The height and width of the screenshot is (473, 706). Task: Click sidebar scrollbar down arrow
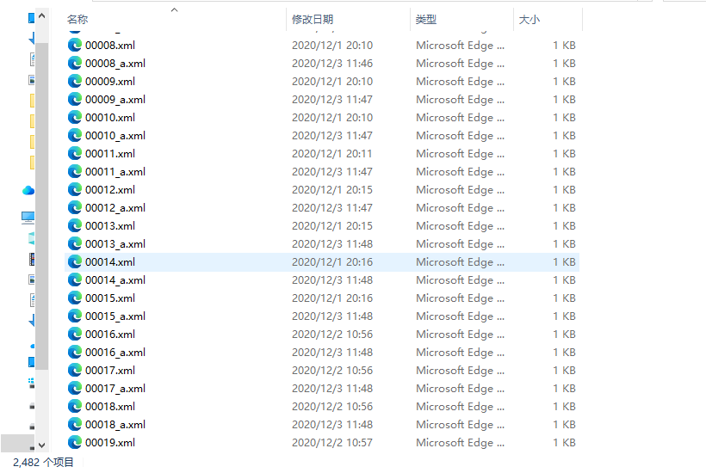point(42,445)
